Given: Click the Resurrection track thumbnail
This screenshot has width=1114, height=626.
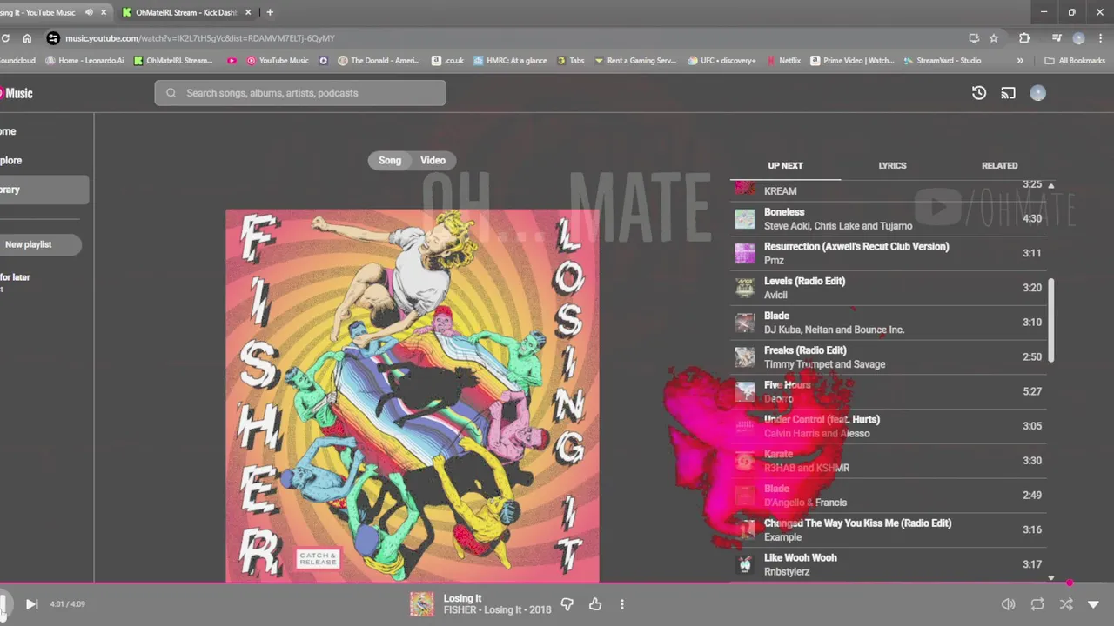Looking at the screenshot, I should coord(745,253).
